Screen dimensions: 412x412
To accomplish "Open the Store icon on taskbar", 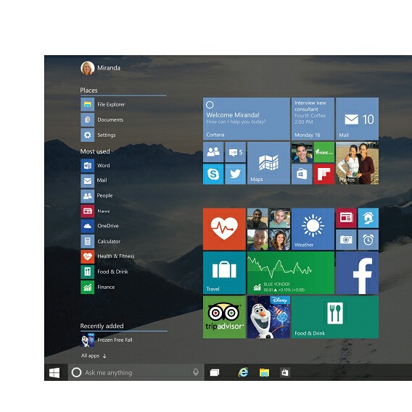I will click(x=285, y=372).
